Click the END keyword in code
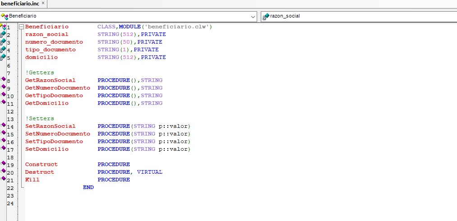The height and width of the screenshot is (221, 457). click(x=88, y=187)
